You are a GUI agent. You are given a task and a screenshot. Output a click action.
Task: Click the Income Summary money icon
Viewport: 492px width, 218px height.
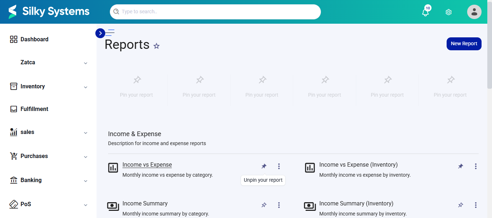pyautogui.click(x=113, y=206)
